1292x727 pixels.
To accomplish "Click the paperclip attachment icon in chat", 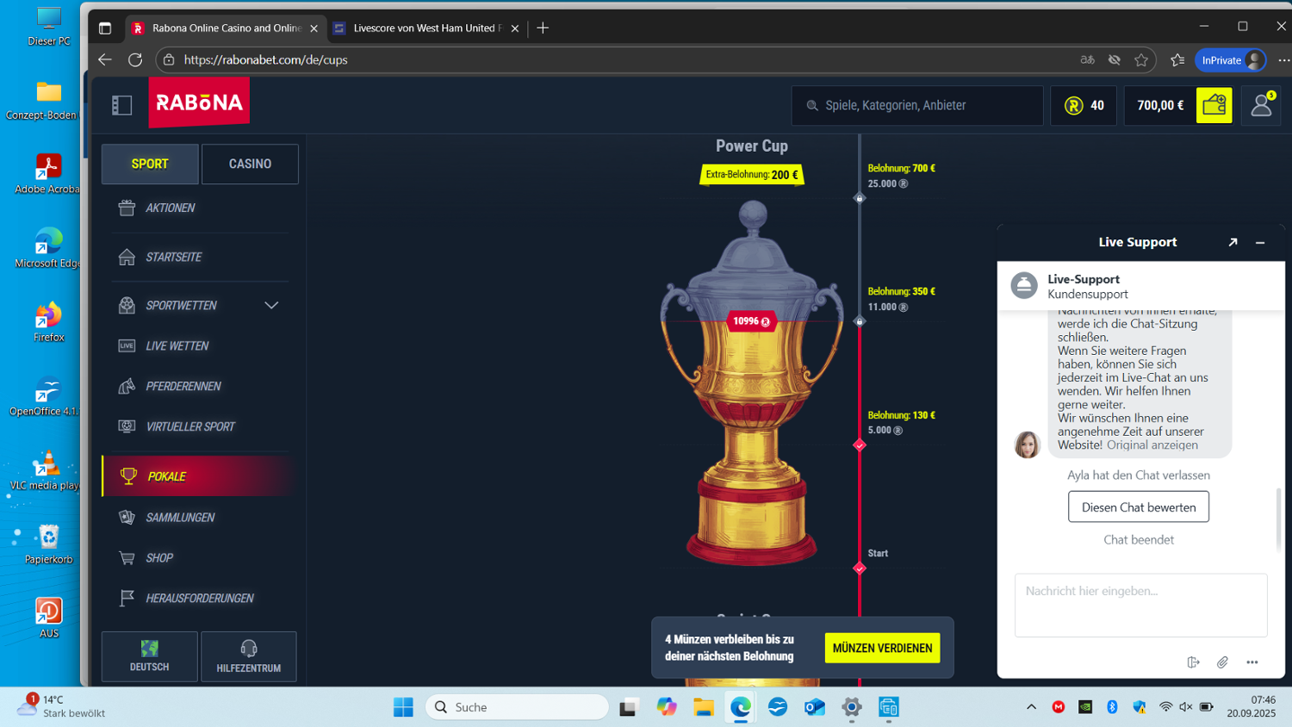I will point(1222,662).
